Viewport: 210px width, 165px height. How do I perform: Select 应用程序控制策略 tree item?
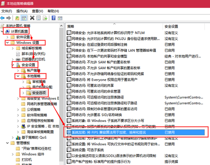tap(40, 121)
